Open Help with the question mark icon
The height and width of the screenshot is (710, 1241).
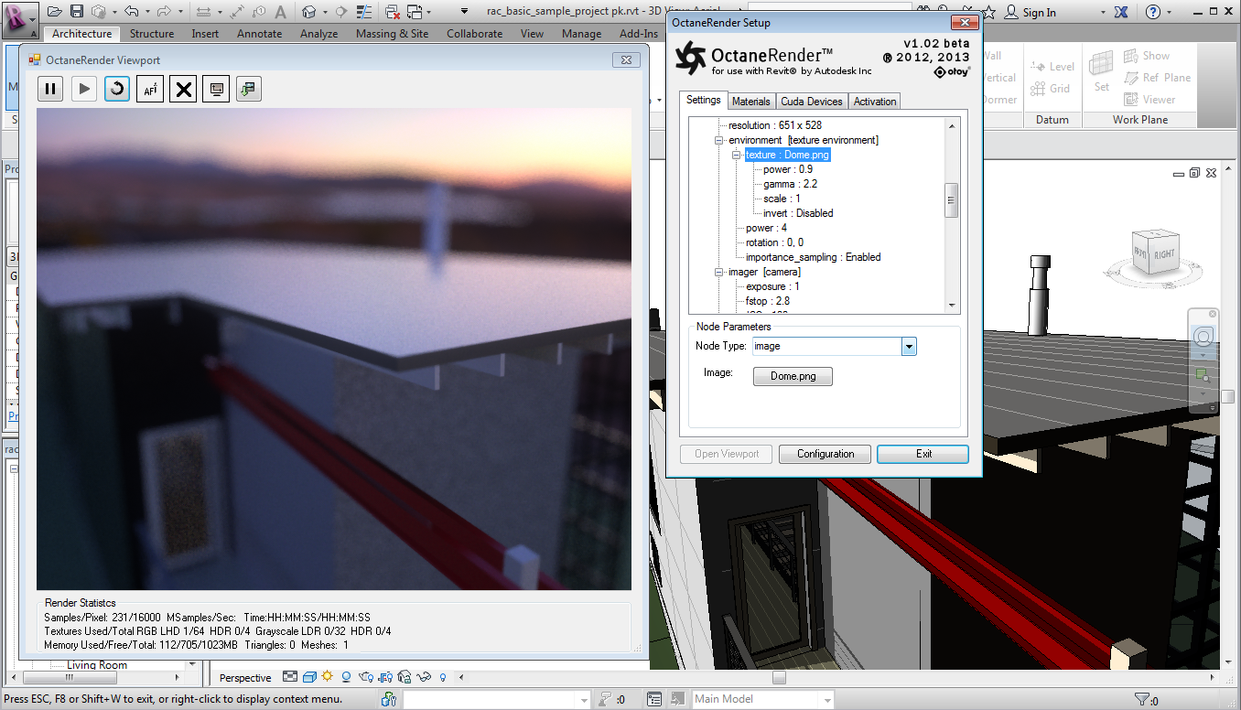[x=1153, y=12]
